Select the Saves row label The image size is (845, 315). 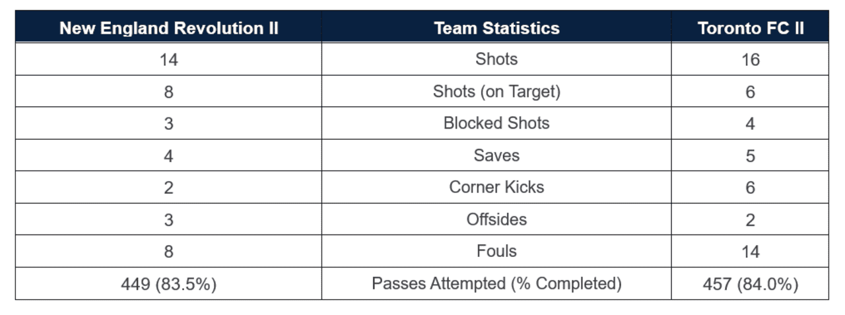[496, 156]
